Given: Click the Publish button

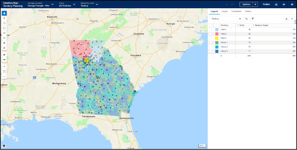Looking at the screenshot, I should pos(266,4).
